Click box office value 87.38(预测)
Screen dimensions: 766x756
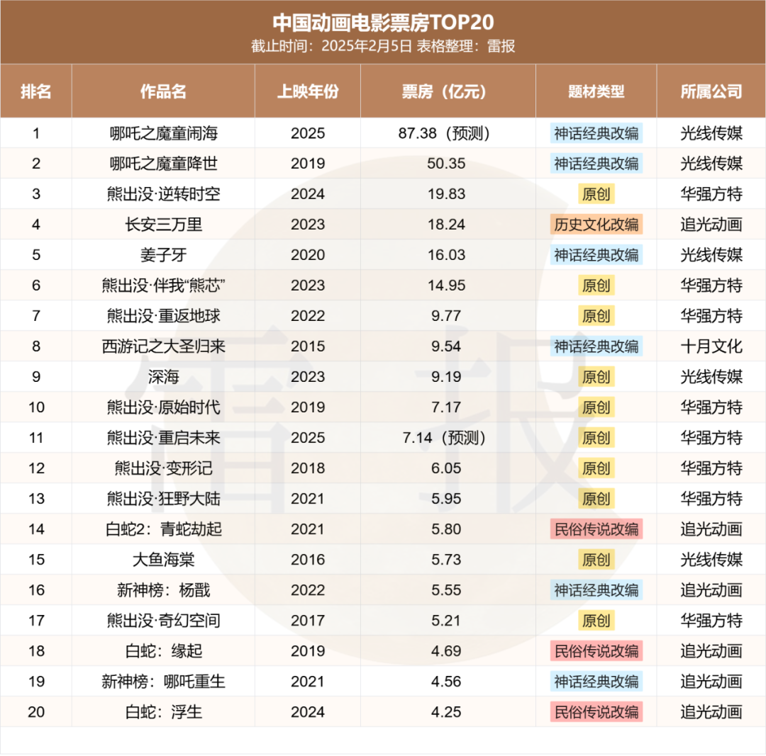pyautogui.click(x=445, y=133)
